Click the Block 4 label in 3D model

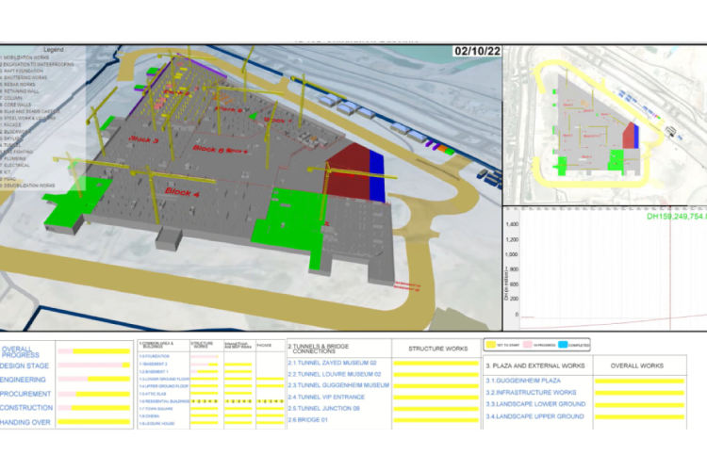[x=183, y=191]
